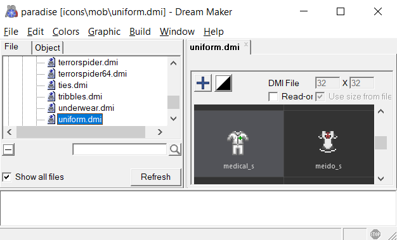This screenshot has height=240, width=397.
Task: Switch to the Object tab
Action: 48,47
